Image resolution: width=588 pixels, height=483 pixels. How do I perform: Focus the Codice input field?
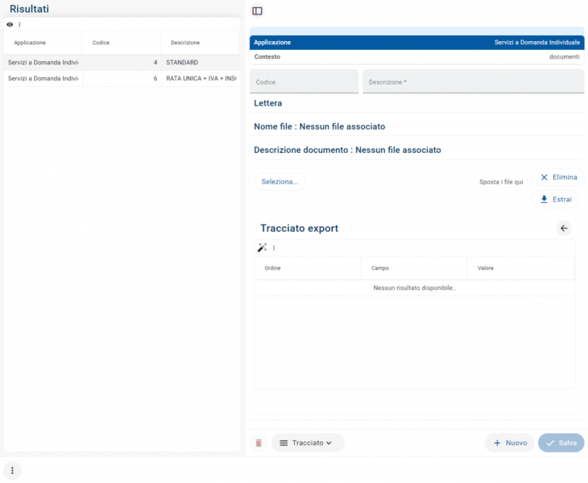(304, 82)
